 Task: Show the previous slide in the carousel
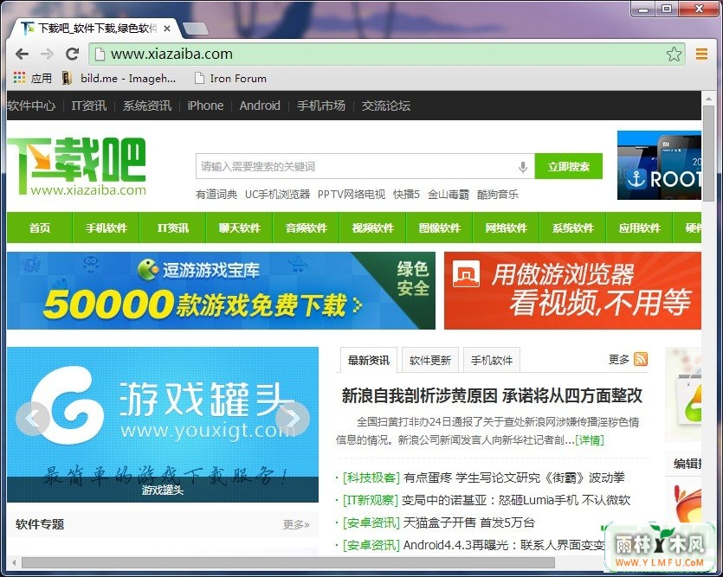click(x=33, y=419)
